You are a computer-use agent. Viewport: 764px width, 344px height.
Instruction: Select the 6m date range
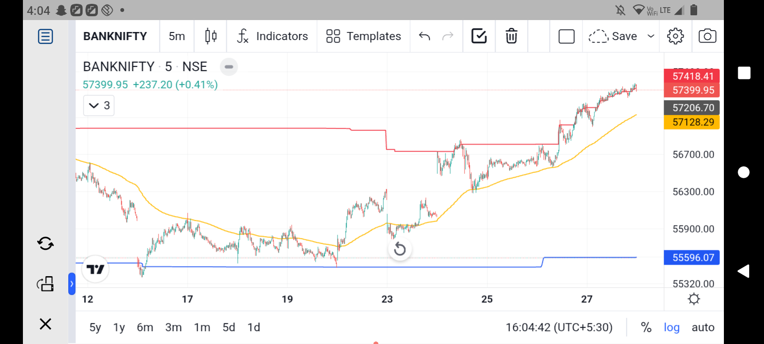tap(145, 327)
